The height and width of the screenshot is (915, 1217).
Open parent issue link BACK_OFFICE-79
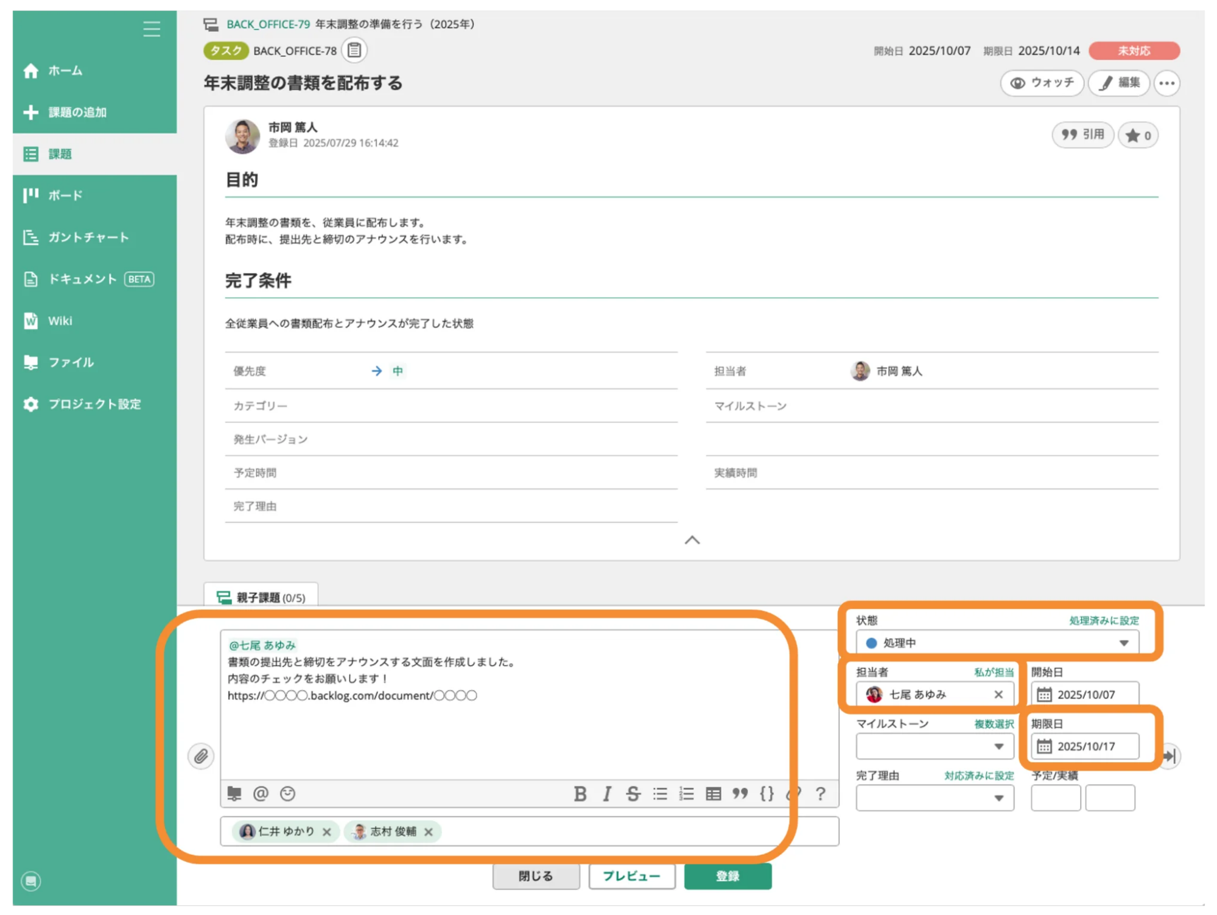coord(268,24)
